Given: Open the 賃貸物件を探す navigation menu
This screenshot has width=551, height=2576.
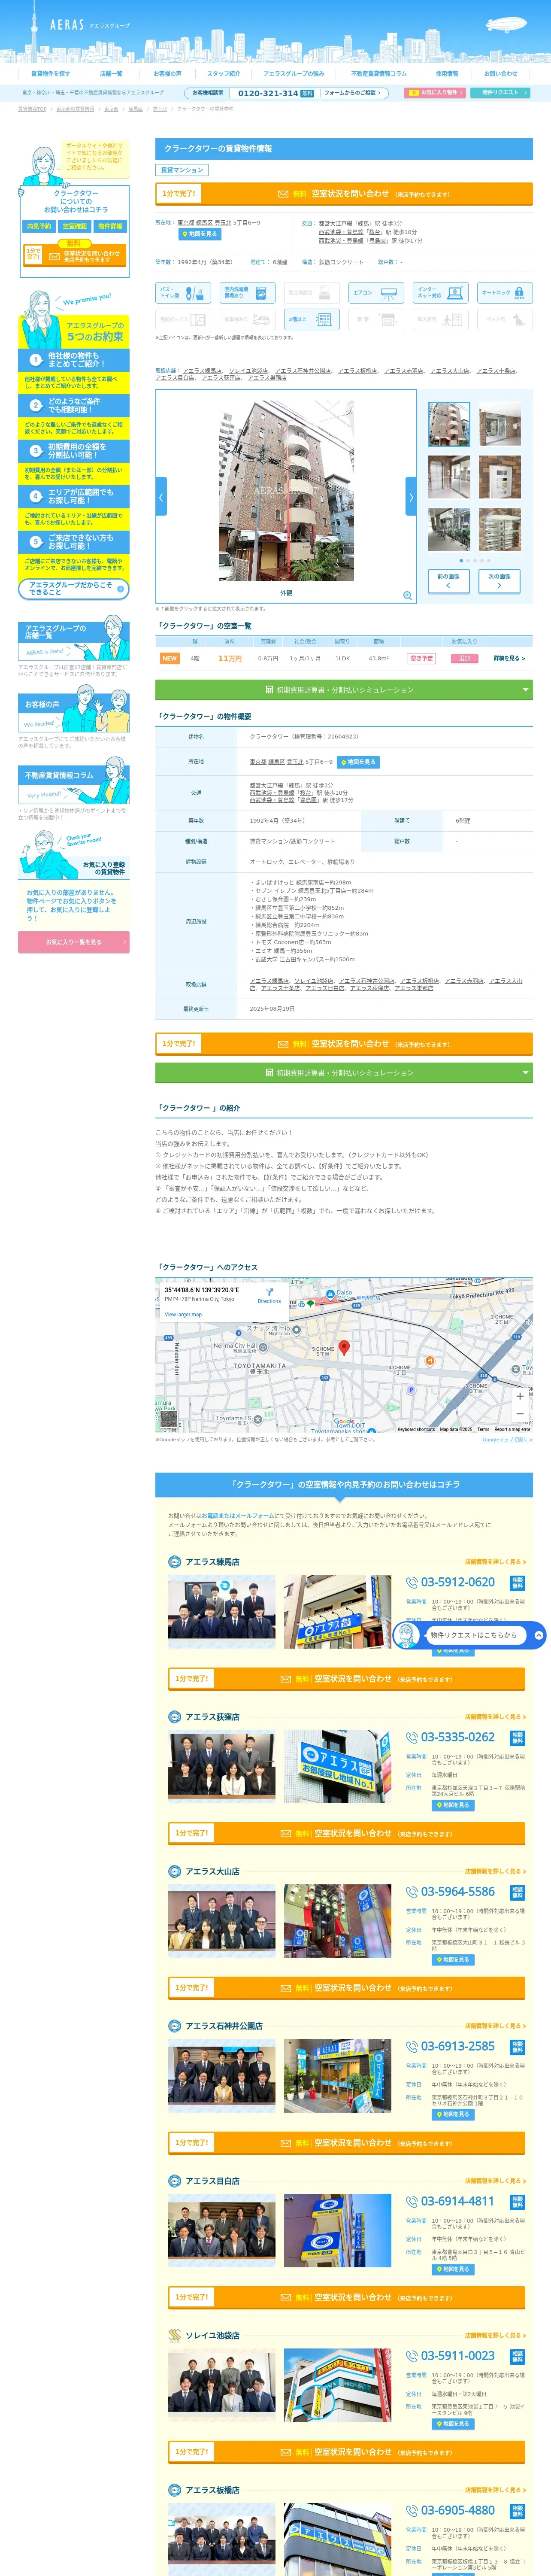Looking at the screenshot, I should coord(50,74).
